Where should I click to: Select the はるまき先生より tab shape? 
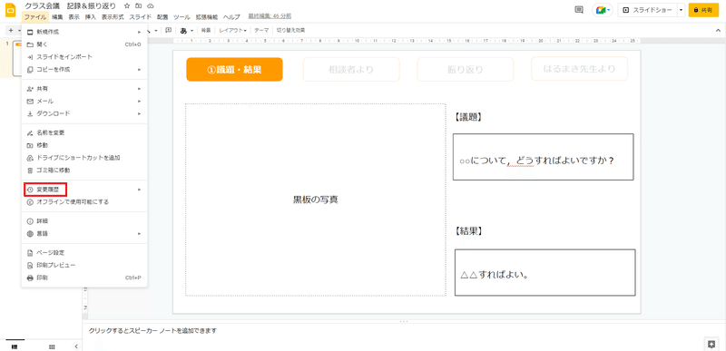(x=579, y=69)
